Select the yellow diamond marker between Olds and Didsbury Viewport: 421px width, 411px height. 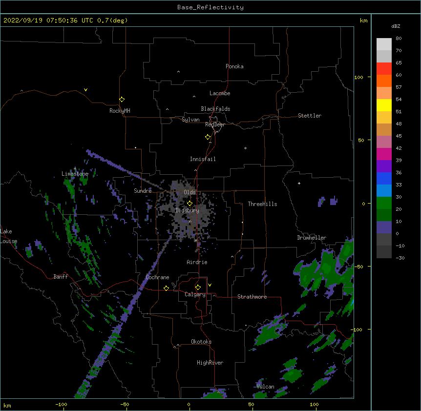pyautogui.click(x=189, y=203)
